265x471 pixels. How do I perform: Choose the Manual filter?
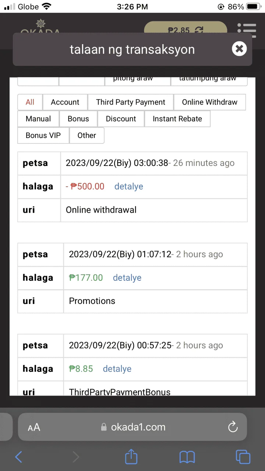click(x=38, y=119)
